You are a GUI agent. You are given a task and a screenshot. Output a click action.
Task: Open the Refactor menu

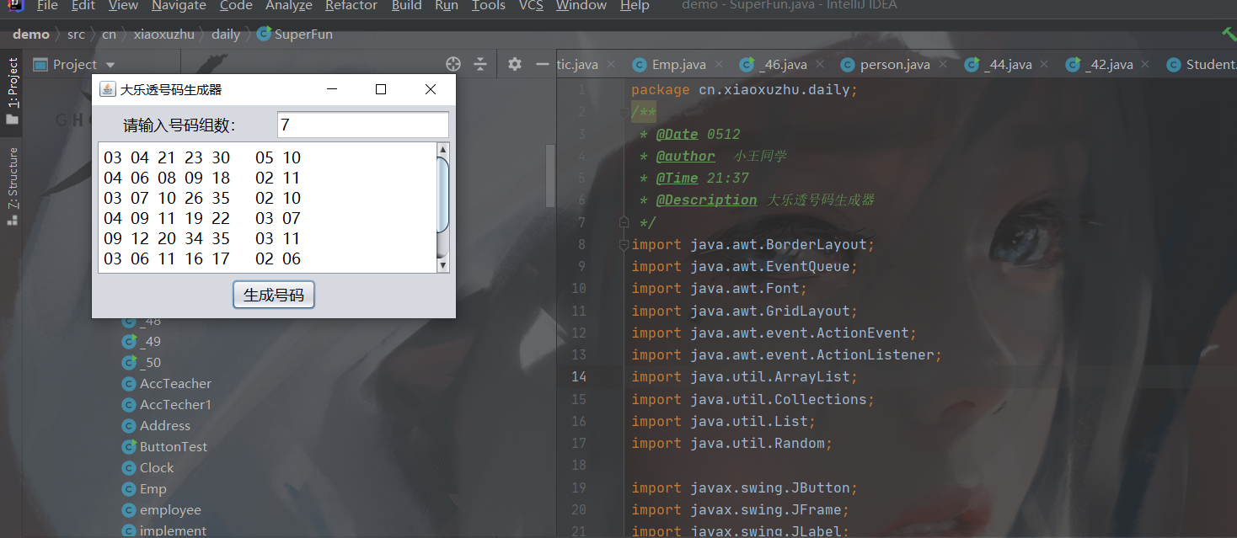tap(351, 6)
